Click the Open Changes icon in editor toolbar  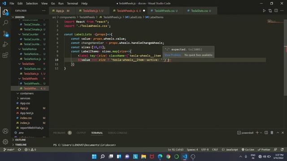[x=270, y=11]
